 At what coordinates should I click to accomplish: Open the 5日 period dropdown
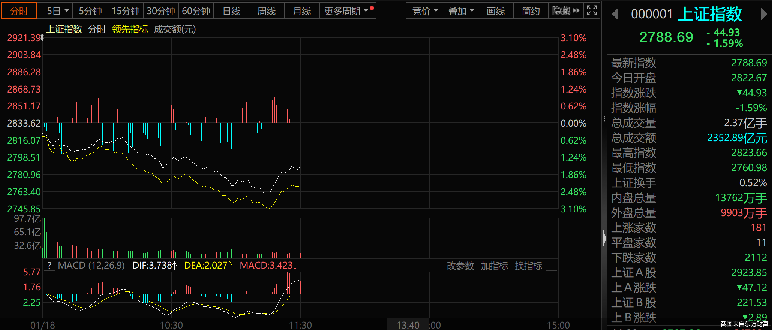(57, 11)
